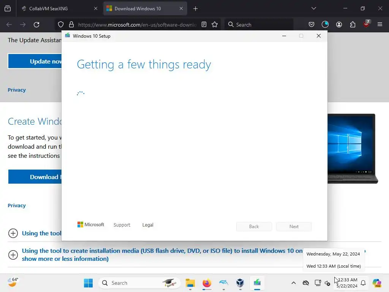Image resolution: width=389 pixels, height=292 pixels.
Task: Switch to Firefox in taskbar
Action: pos(207,283)
